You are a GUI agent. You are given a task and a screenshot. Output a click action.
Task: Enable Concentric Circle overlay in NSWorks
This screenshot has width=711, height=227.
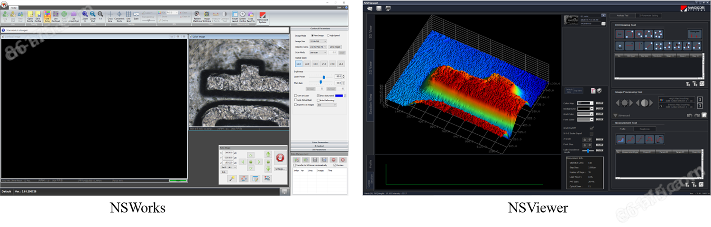click(119, 17)
